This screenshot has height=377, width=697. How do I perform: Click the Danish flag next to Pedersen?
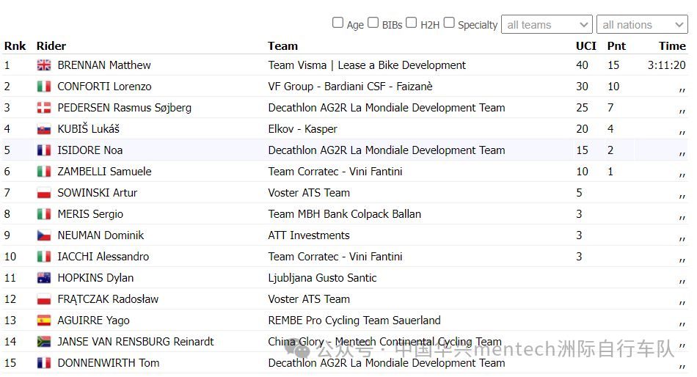click(x=43, y=108)
